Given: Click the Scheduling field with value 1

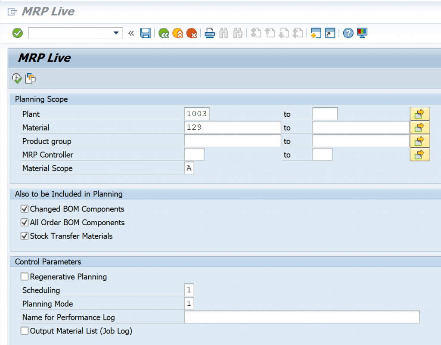Looking at the screenshot, I should [189, 290].
